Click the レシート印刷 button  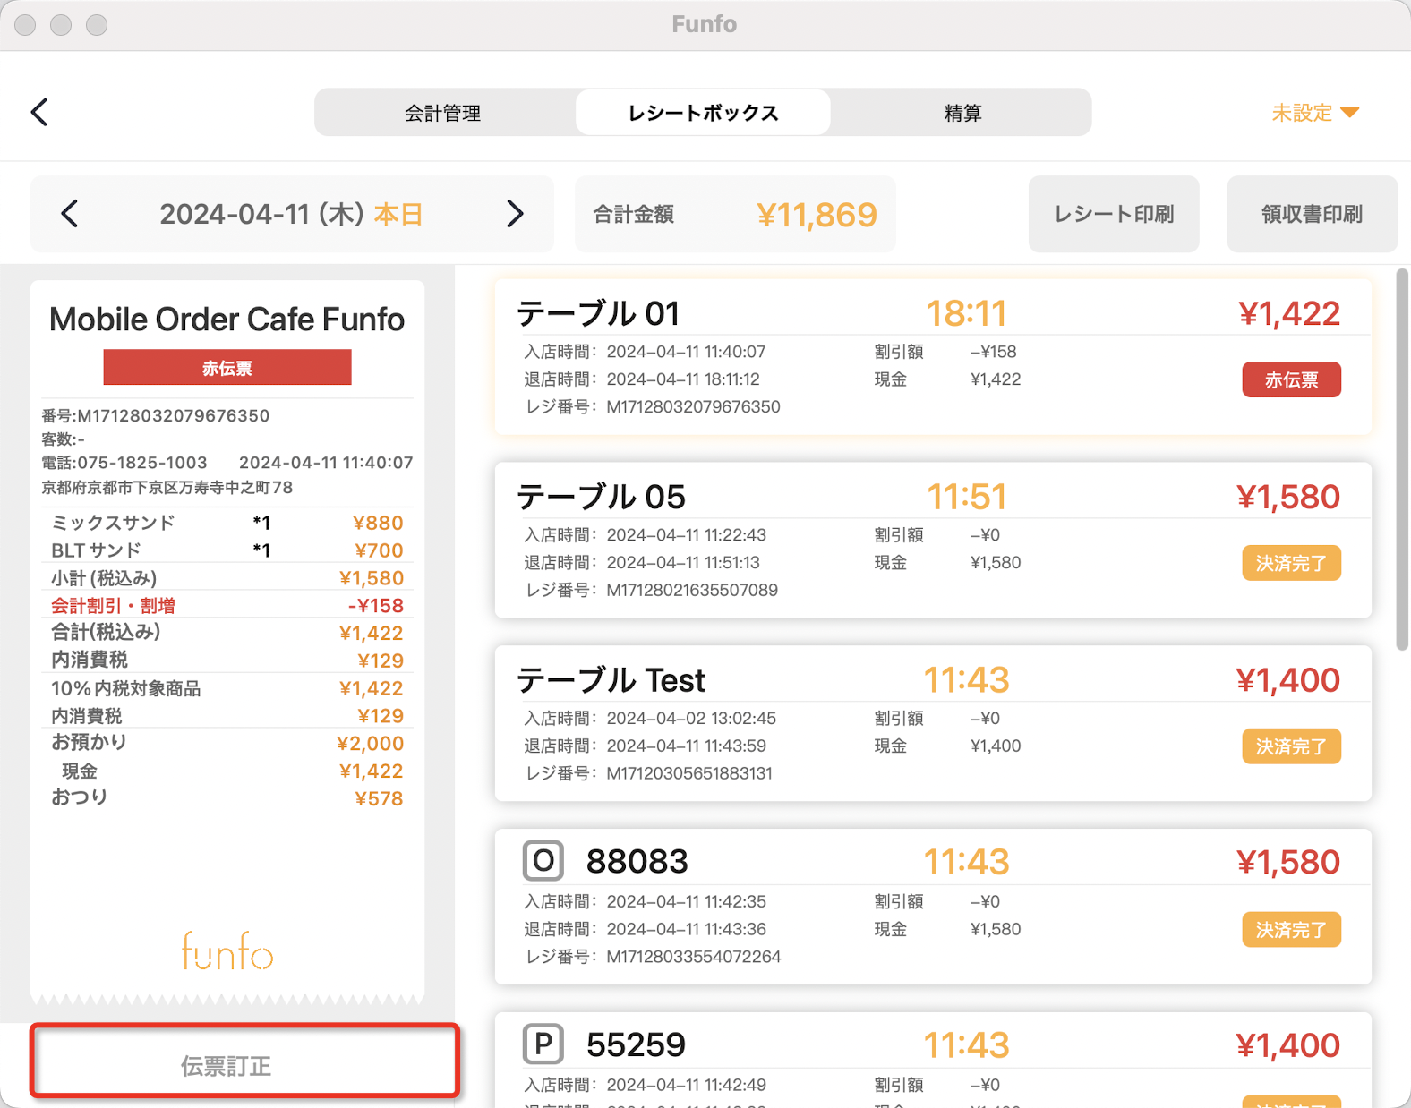tap(1114, 214)
